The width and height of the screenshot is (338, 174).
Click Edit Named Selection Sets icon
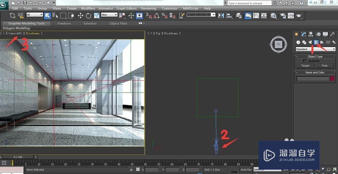pyautogui.click(x=182, y=16)
